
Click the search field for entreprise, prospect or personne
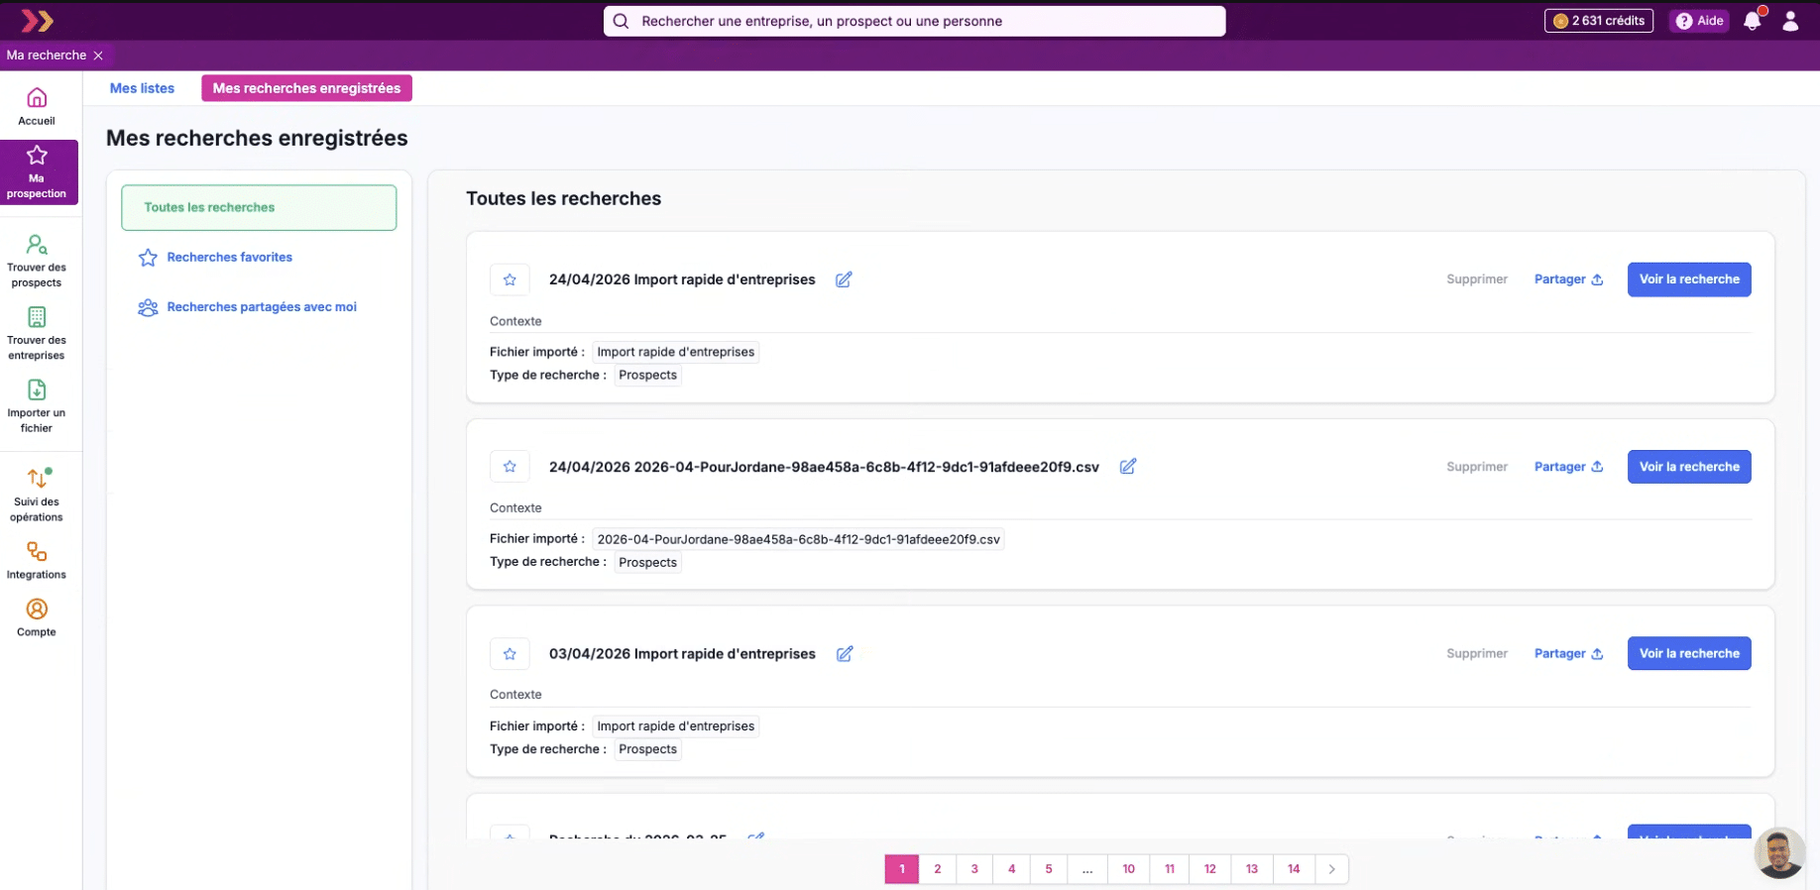click(914, 21)
